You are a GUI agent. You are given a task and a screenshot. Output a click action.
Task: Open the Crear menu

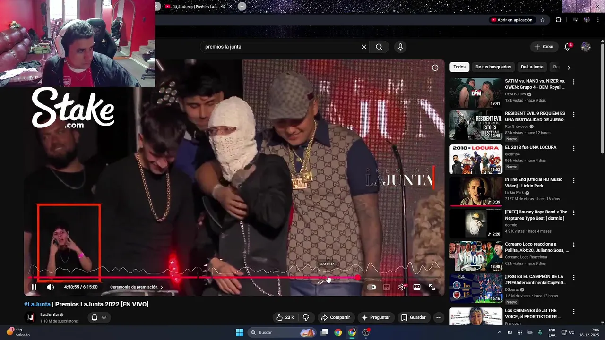click(x=544, y=47)
